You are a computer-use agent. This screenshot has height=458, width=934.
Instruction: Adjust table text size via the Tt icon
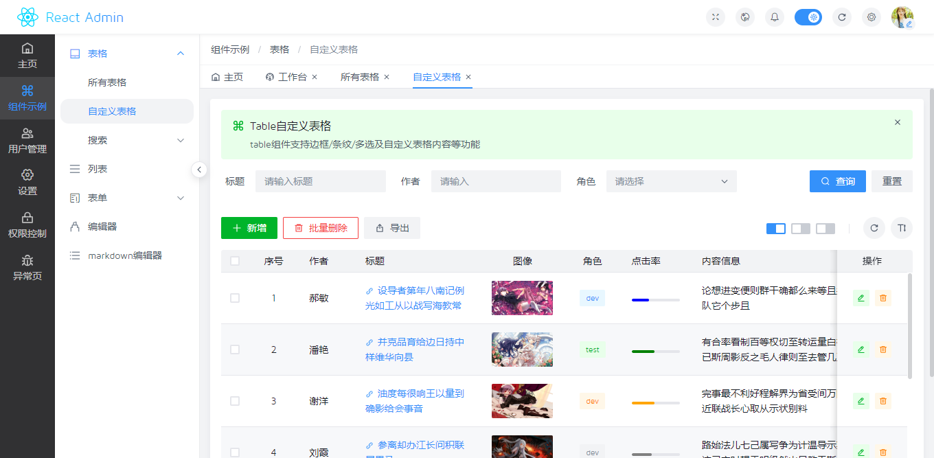coord(901,227)
